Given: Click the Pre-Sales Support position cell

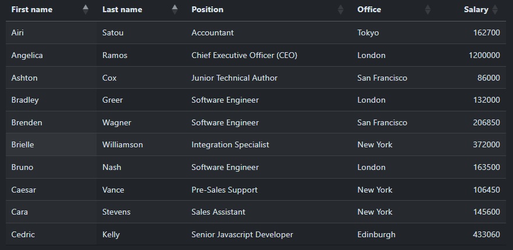Looking at the screenshot, I should click(225, 190).
